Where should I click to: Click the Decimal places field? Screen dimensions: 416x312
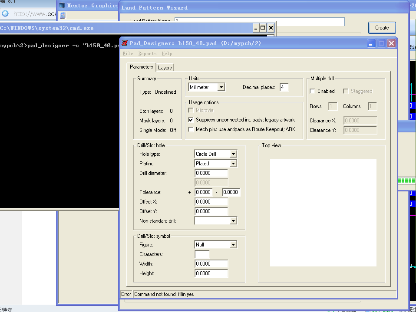(x=284, y=87)
